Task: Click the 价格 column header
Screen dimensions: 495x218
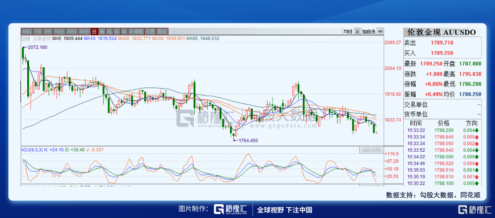Action: 444,123
